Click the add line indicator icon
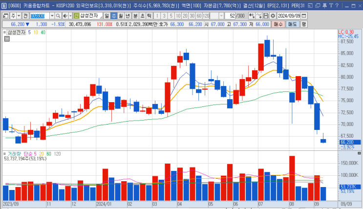Image resolution: width=363 pixels, height=209 pixels. (259, 16)
